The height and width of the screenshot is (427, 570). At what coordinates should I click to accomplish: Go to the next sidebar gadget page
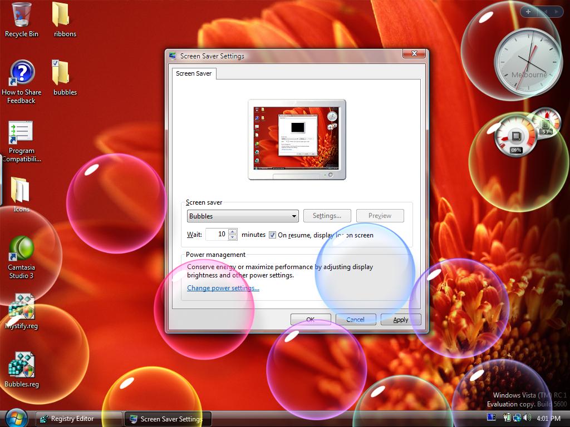pyautogui.click(x=557, y=12)
